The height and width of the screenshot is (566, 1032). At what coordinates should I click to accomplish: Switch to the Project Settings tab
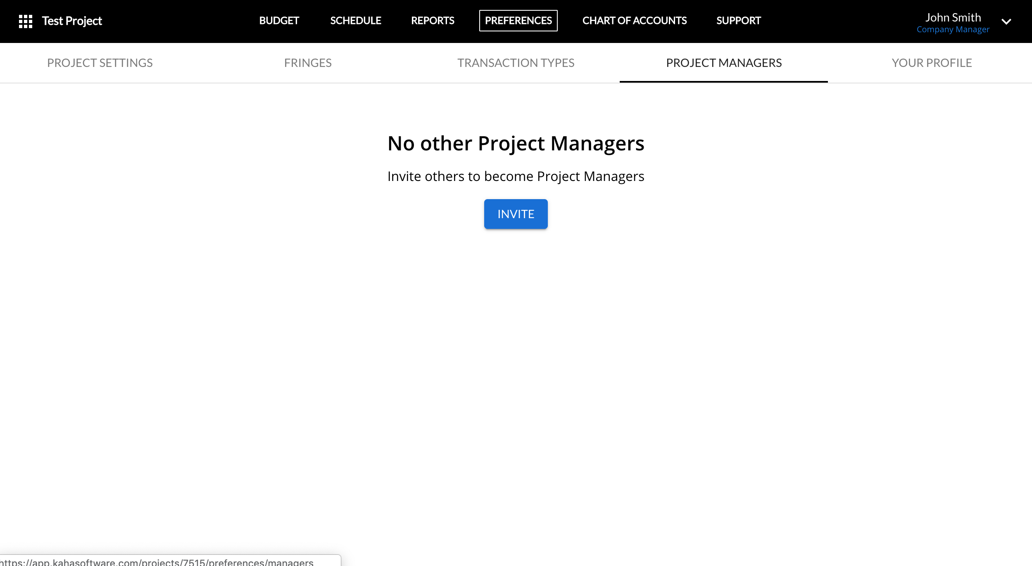pyautogui.click(x=100, y=63)
